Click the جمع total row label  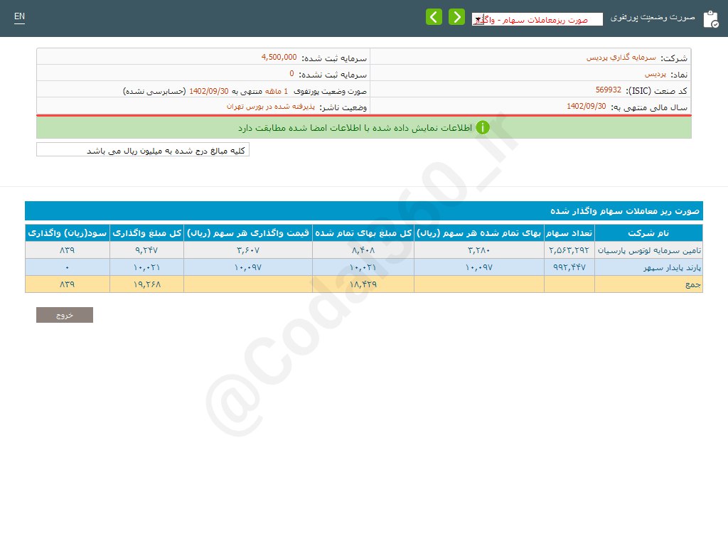coord(692,284)
